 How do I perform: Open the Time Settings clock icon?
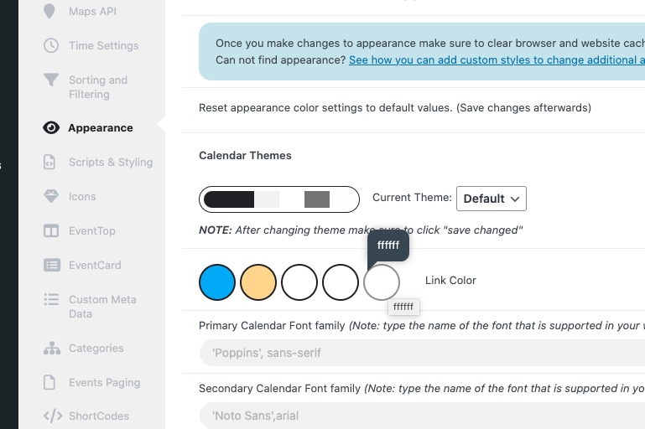[51, 45]
